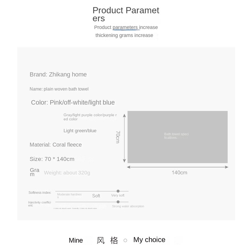Click the 'My choice' text
This screenshot has width=252, height=252.
[x=149, y=240]
